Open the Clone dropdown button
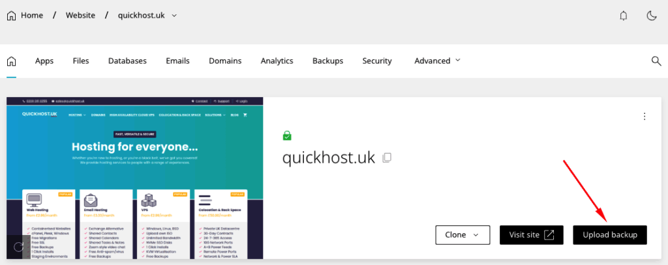668x265 pixels. coord(463,235)
